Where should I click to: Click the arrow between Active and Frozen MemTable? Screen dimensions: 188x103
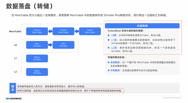pos(77,31)
